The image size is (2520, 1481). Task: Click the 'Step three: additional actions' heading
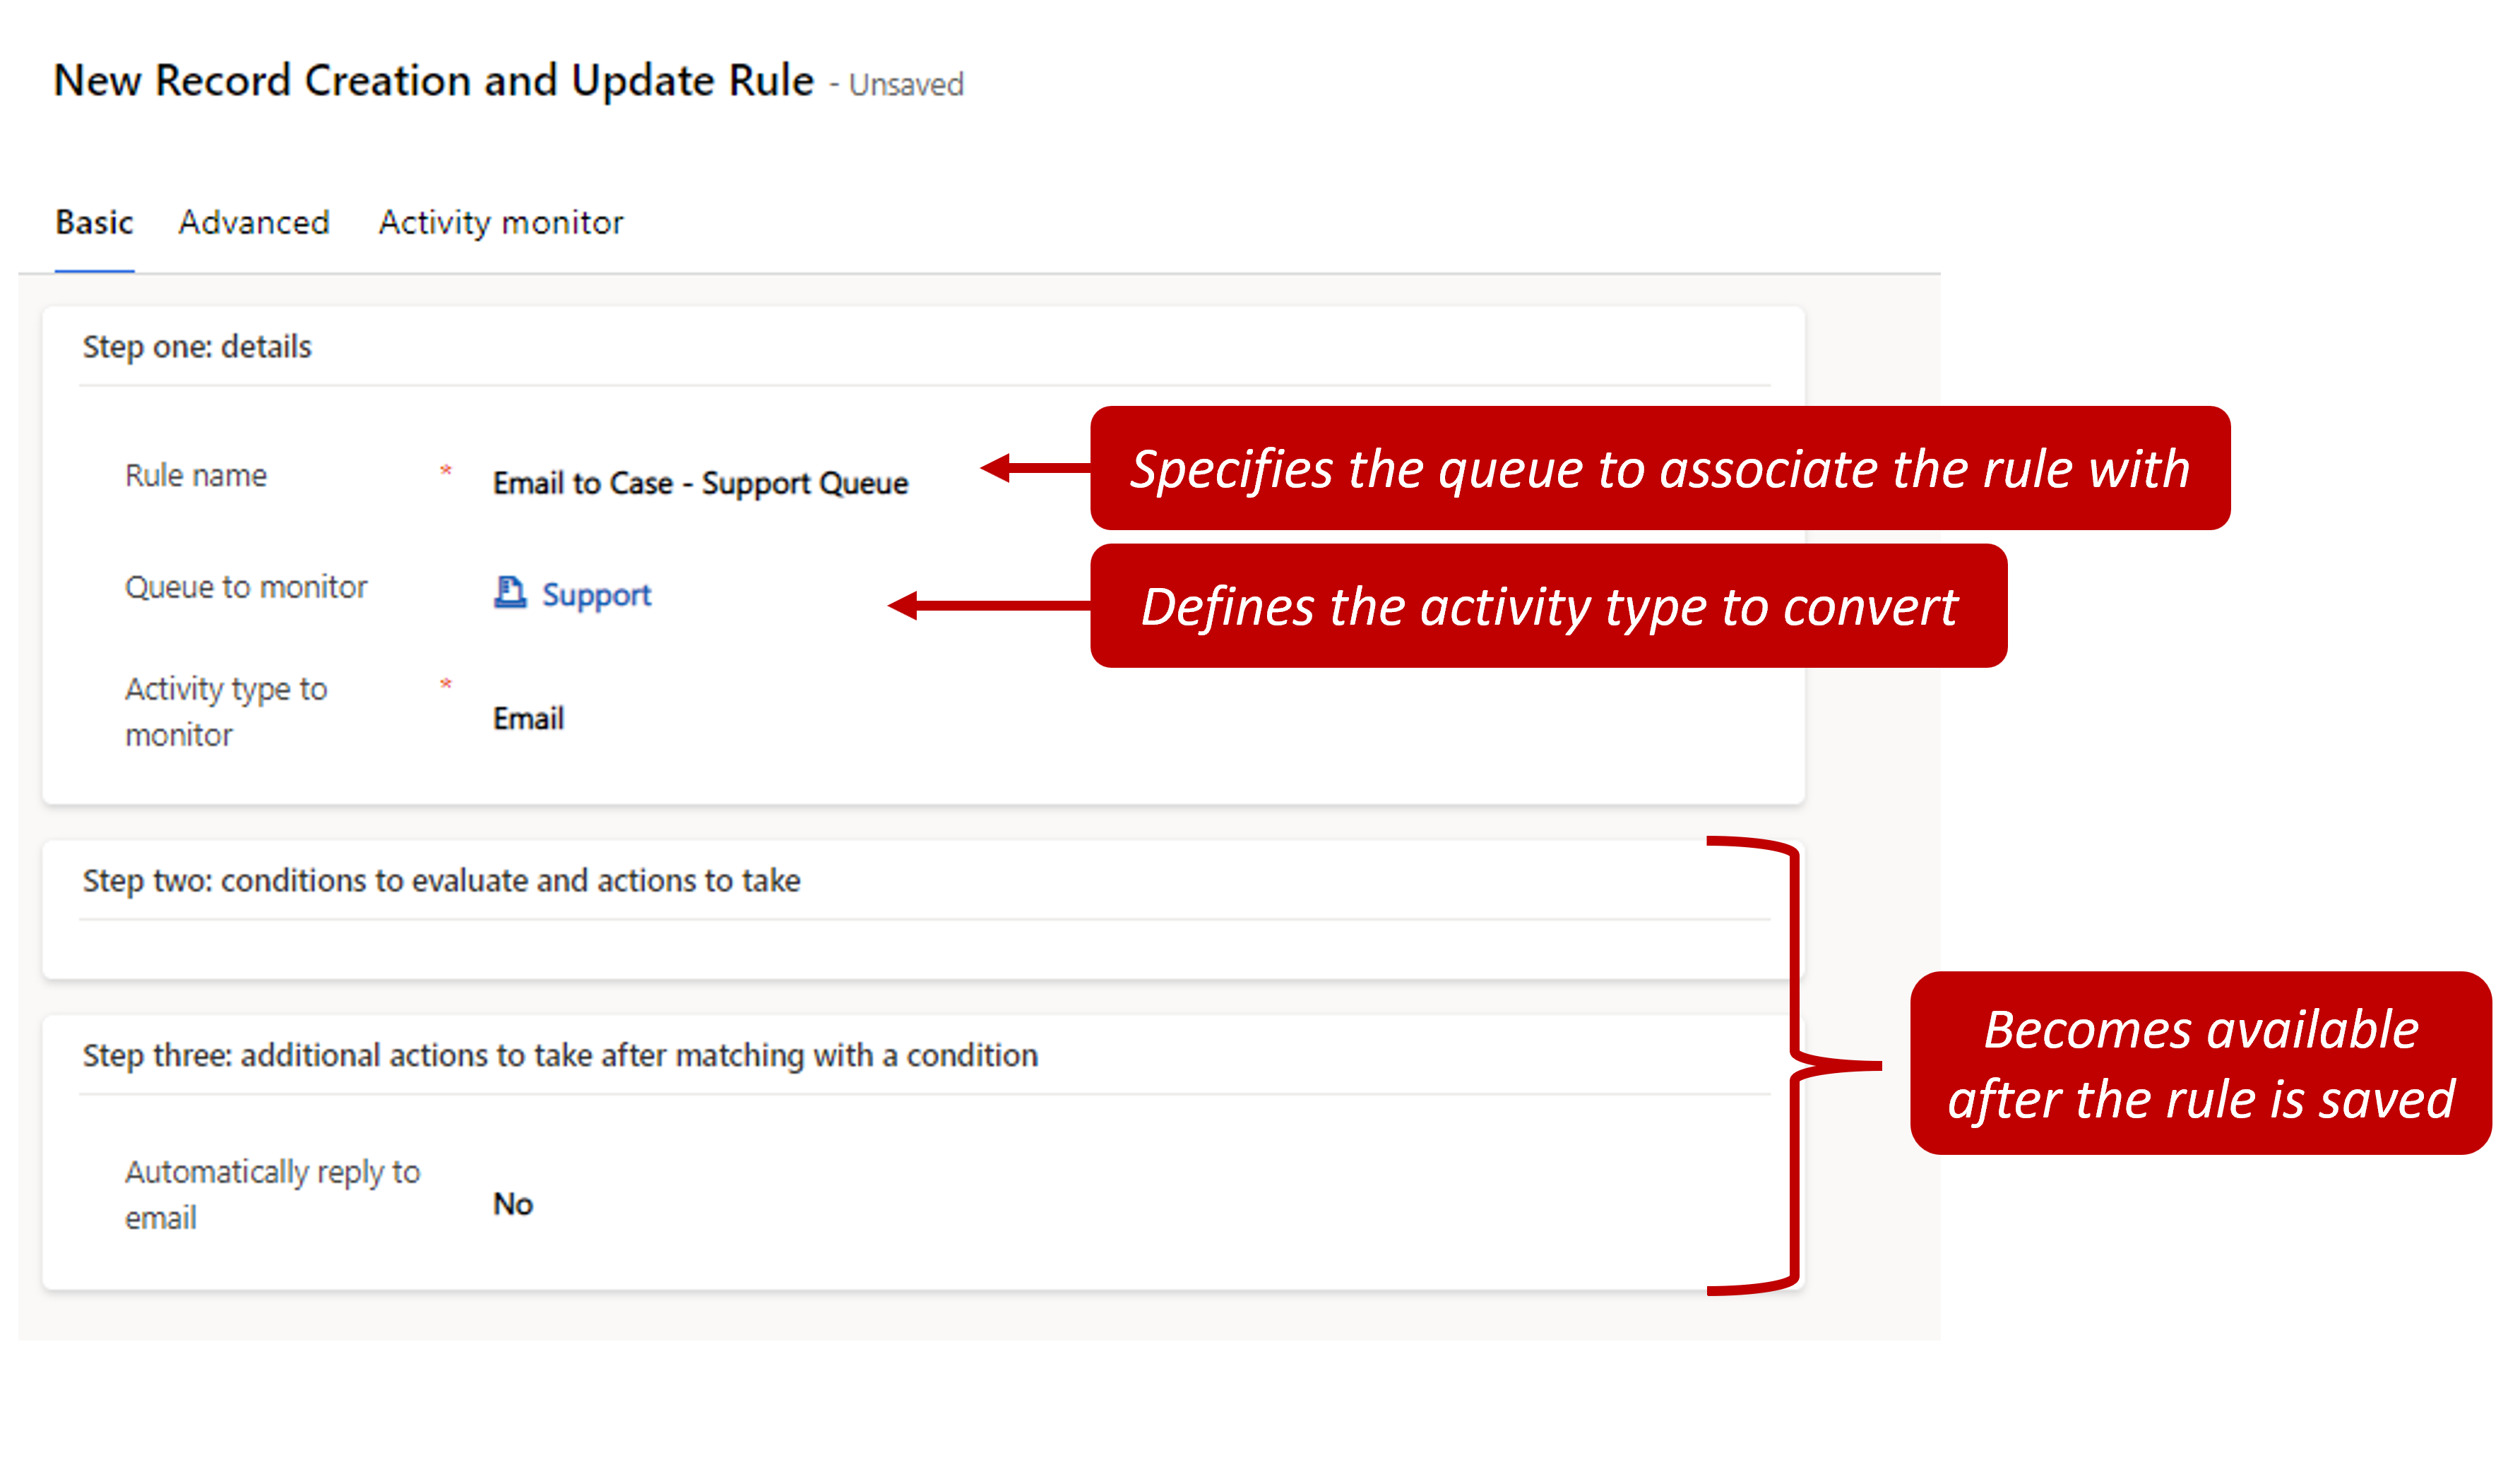(x=560, y=1056)
